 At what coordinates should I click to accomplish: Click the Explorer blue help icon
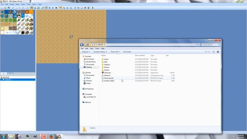[218, 52]
